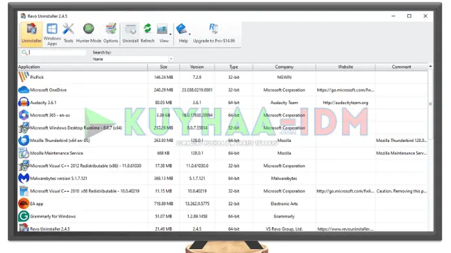Click the list scrollbar up arrow
This screenshot has width=451, height=253.
click(x=430, y=66)
